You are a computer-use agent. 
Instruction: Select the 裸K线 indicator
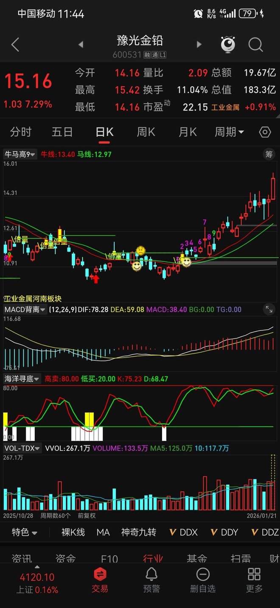click(73, 532)
